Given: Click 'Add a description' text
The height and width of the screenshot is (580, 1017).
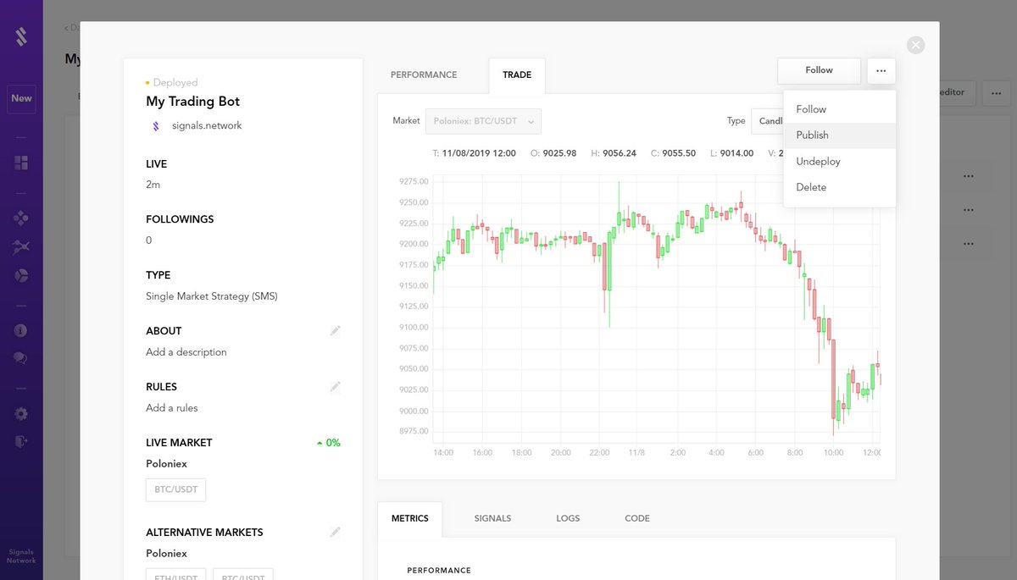Looking at the screenshot, I should (186, 352).
